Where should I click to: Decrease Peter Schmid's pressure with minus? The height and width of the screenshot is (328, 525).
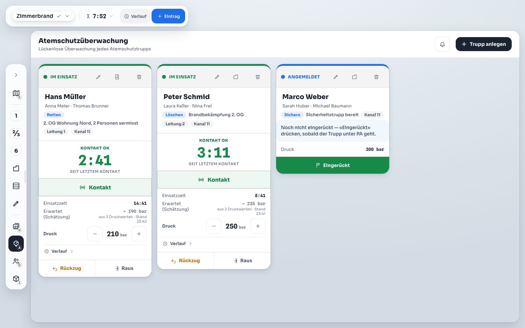pos(214,226)
